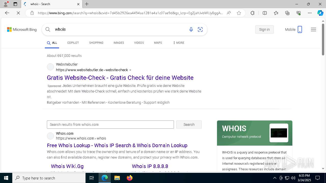326x183 pixels.
Task: Click taskbar Type here to search box
Action: (49, 178)
